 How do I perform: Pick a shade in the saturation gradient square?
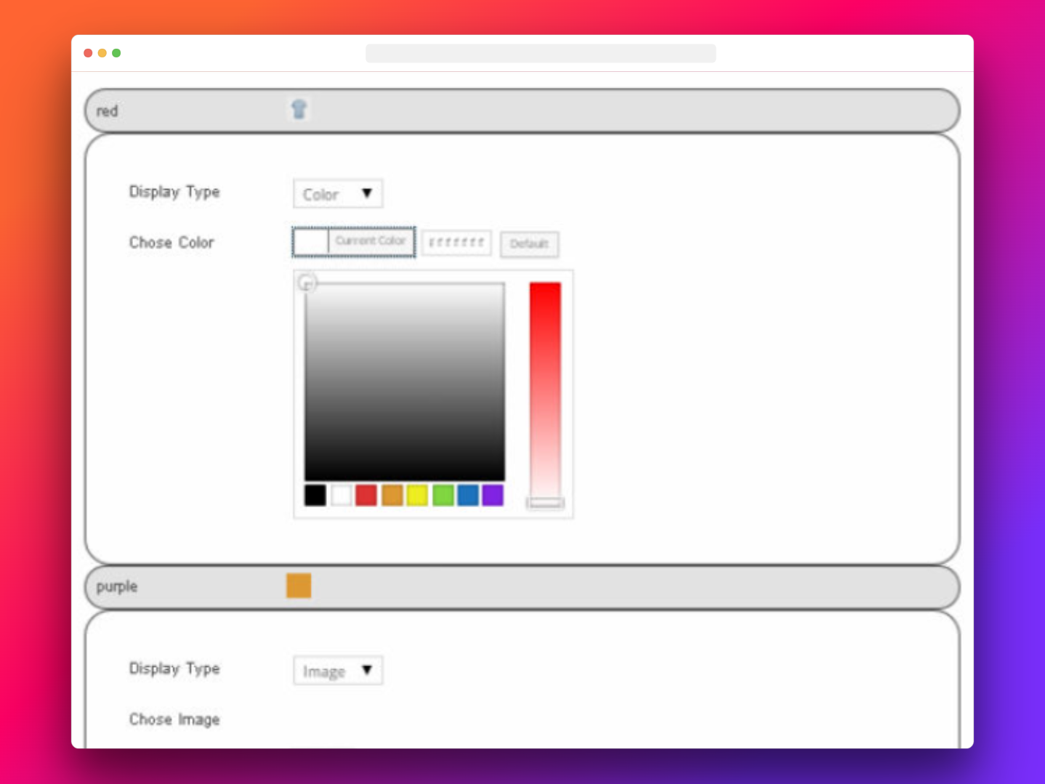click(405, 381)
